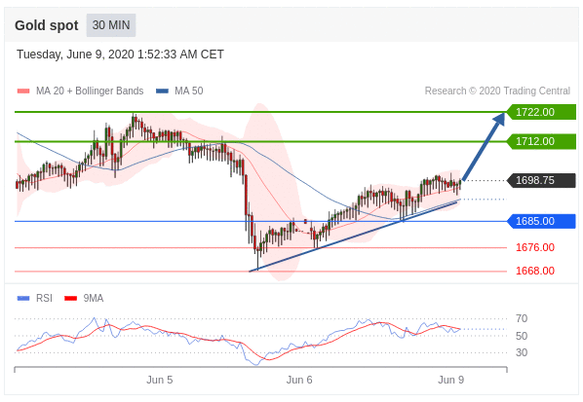Click the Gold spot title

point(47,25)
